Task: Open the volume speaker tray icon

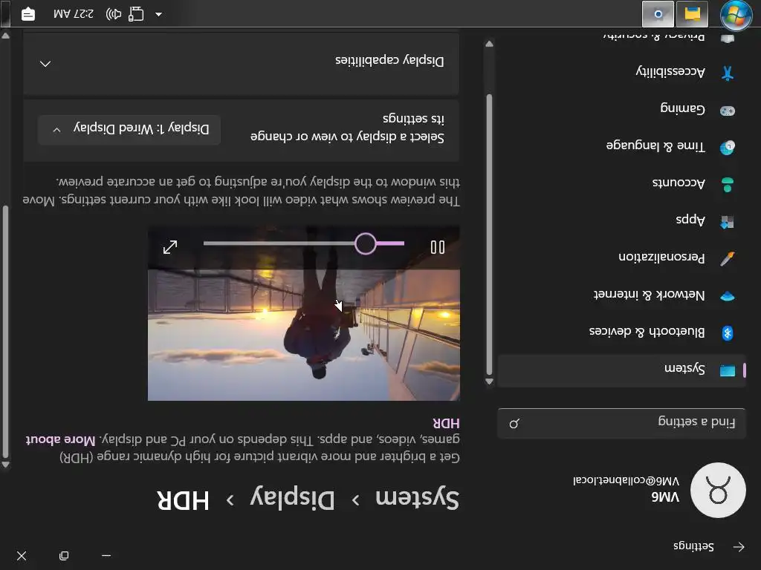Action: (114, 14)
